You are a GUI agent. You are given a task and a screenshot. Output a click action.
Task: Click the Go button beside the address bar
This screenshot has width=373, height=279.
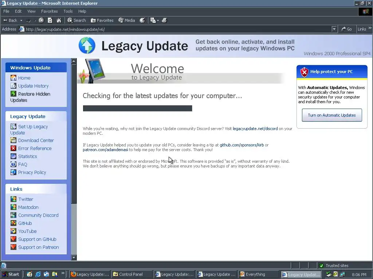tap(347, 29)
